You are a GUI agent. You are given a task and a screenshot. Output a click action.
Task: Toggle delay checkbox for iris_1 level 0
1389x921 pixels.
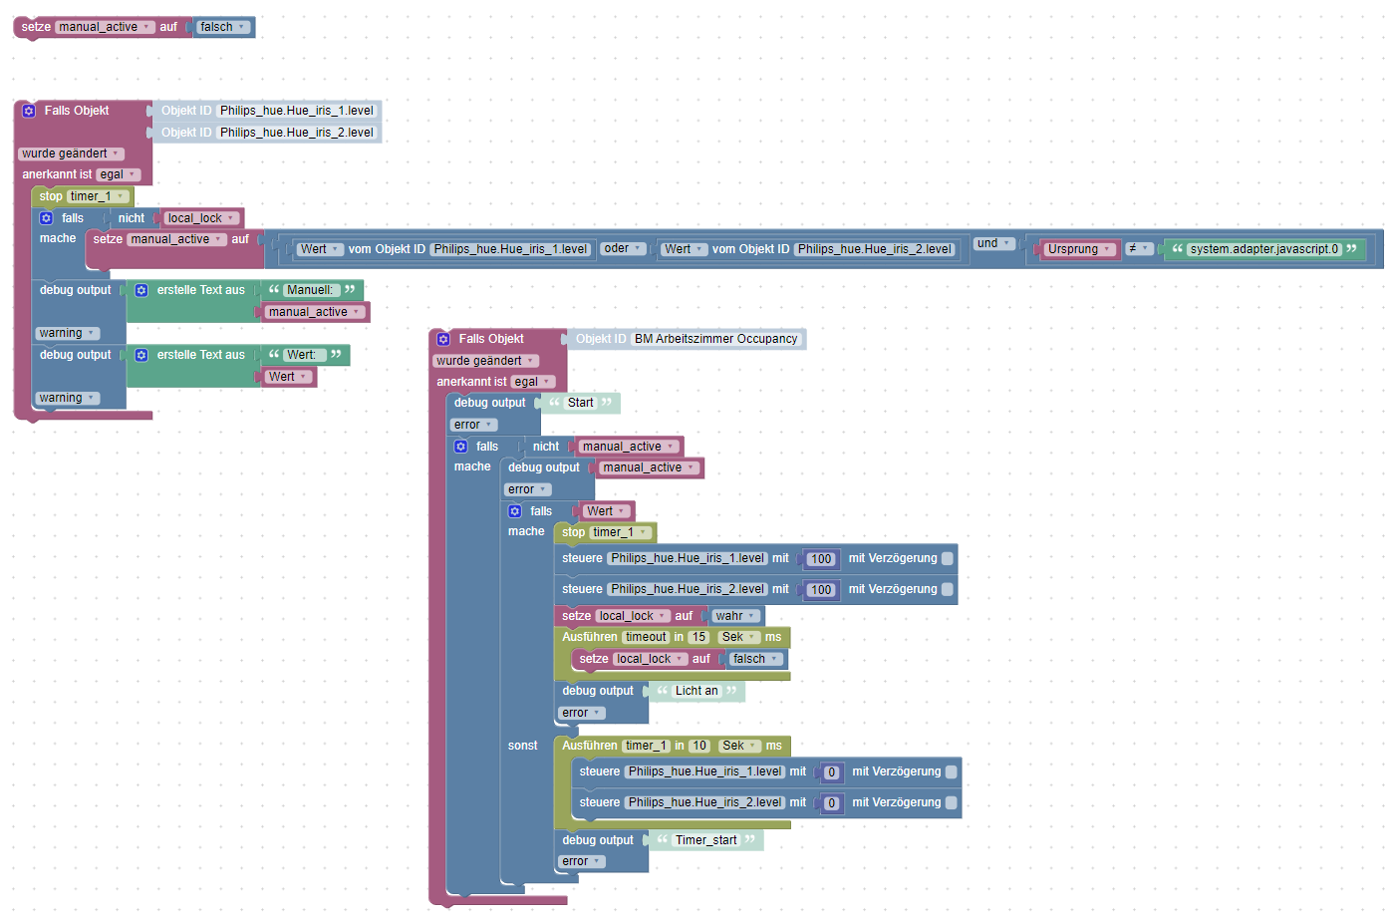pyautogui.click(x=952, y=772)
